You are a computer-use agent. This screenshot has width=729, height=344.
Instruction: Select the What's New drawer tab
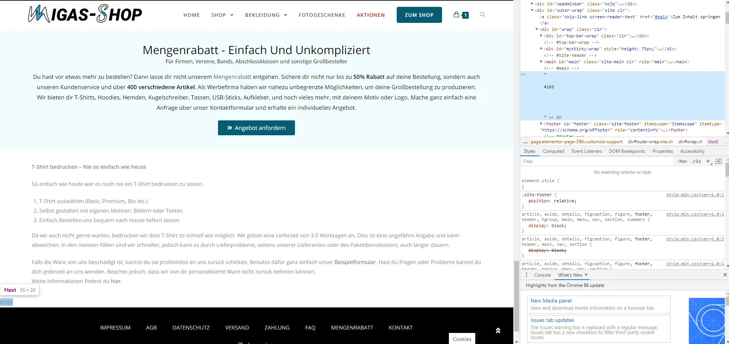(x=570, y=275)
